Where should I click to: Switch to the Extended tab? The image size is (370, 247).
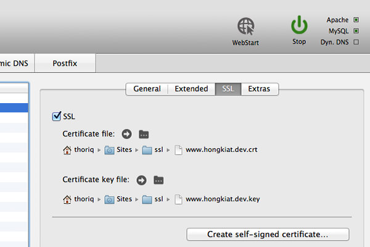(191, 89)
